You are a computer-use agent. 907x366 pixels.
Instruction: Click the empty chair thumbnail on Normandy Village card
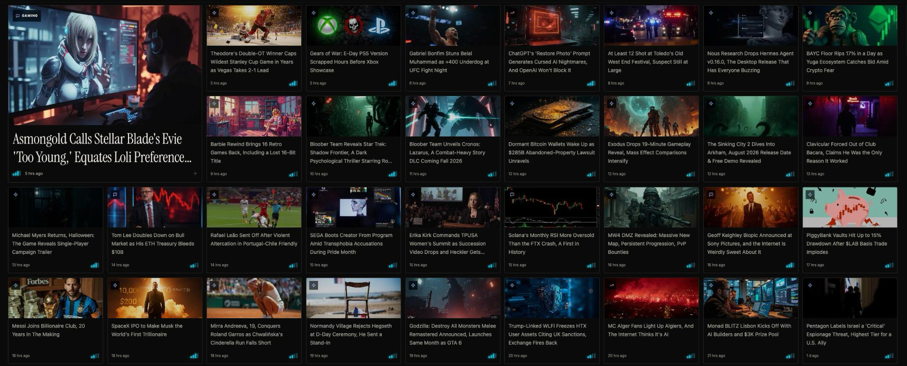[353, 298]
